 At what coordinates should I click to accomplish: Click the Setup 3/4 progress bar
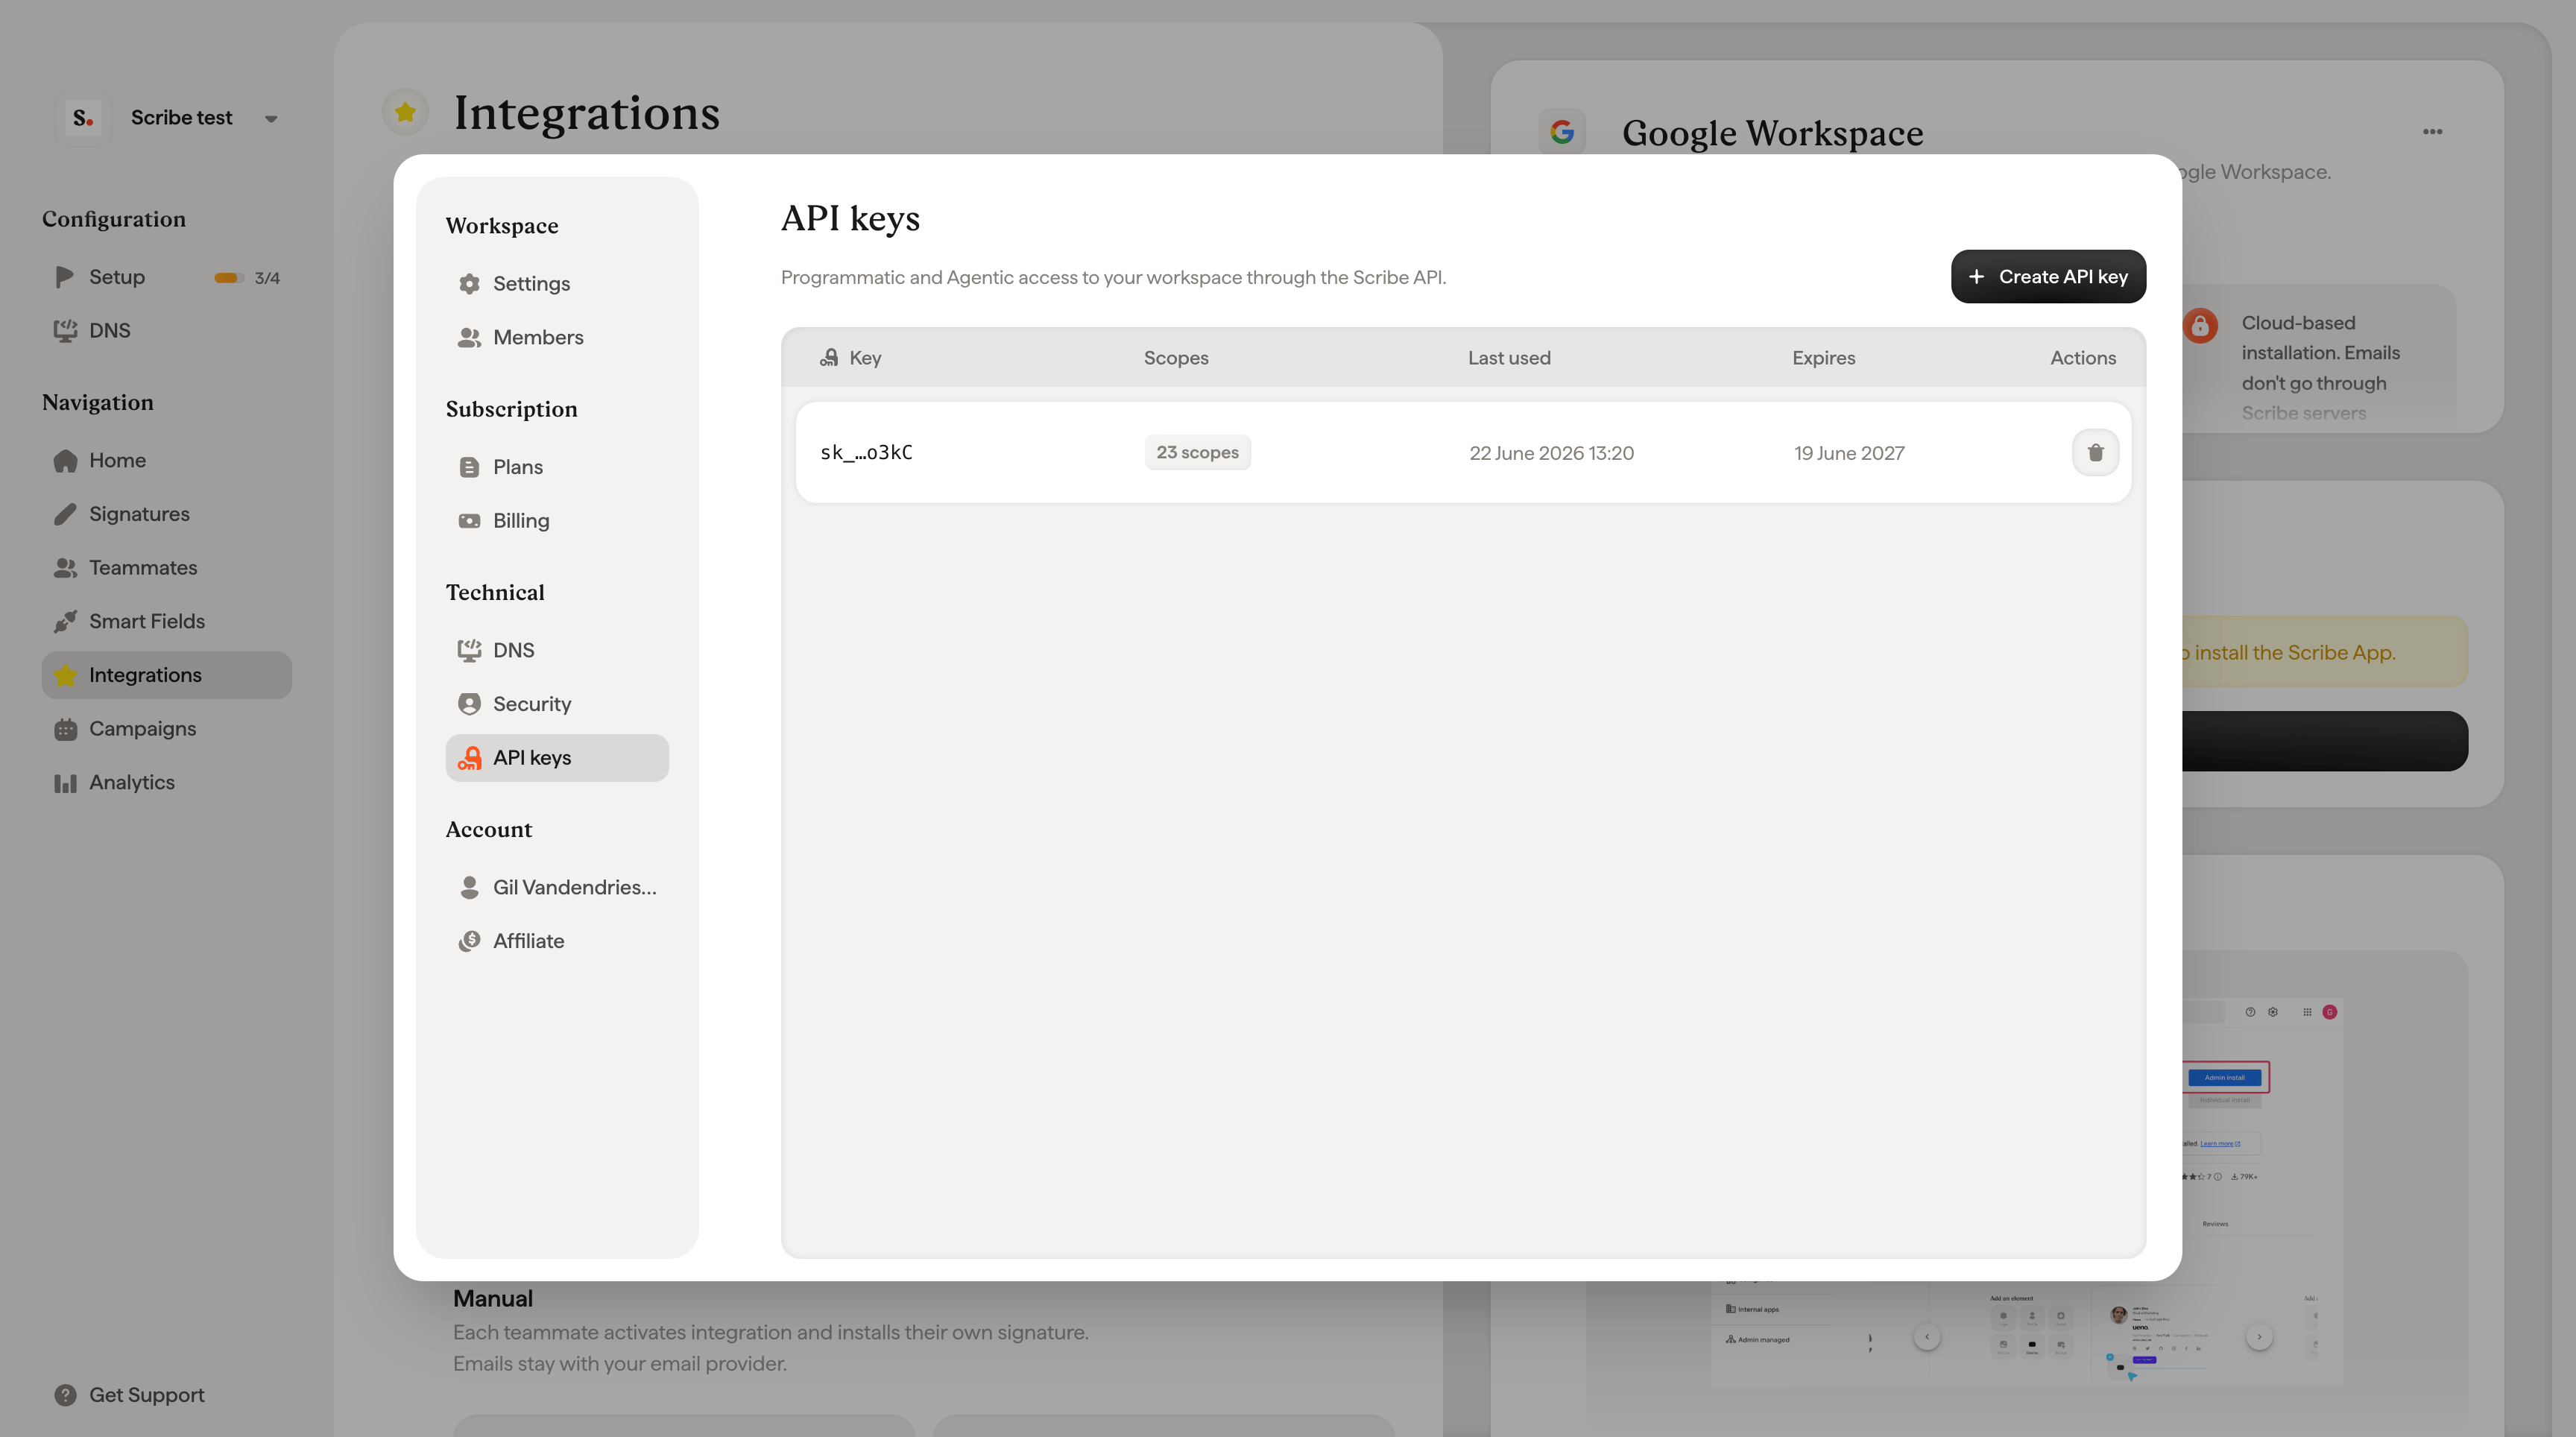229,278
